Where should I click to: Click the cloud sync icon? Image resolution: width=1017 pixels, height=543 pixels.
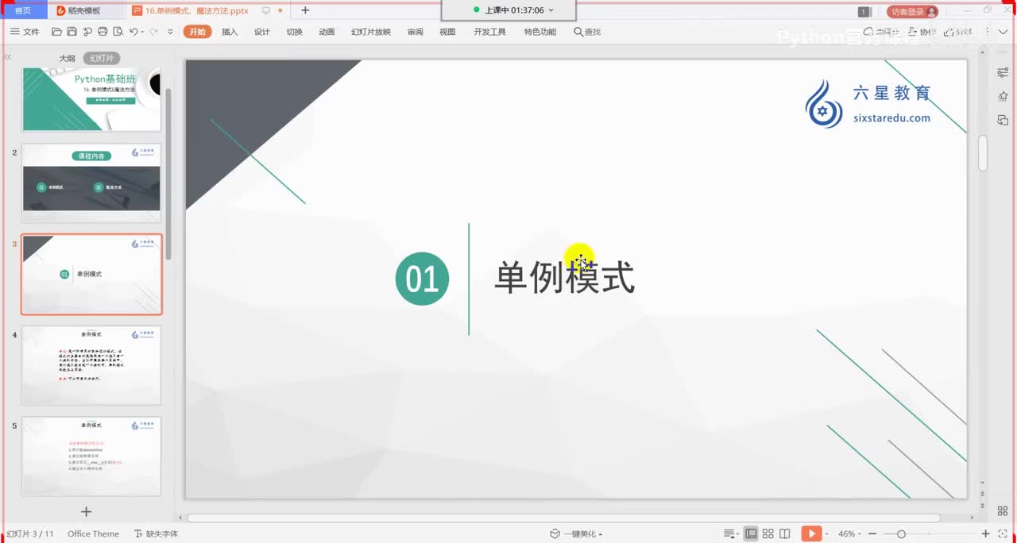[869, 32]
